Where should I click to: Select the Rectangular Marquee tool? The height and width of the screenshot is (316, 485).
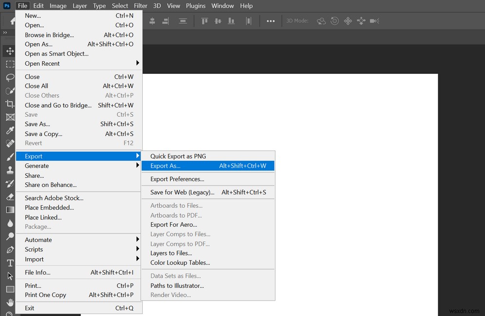pos(10,64)
